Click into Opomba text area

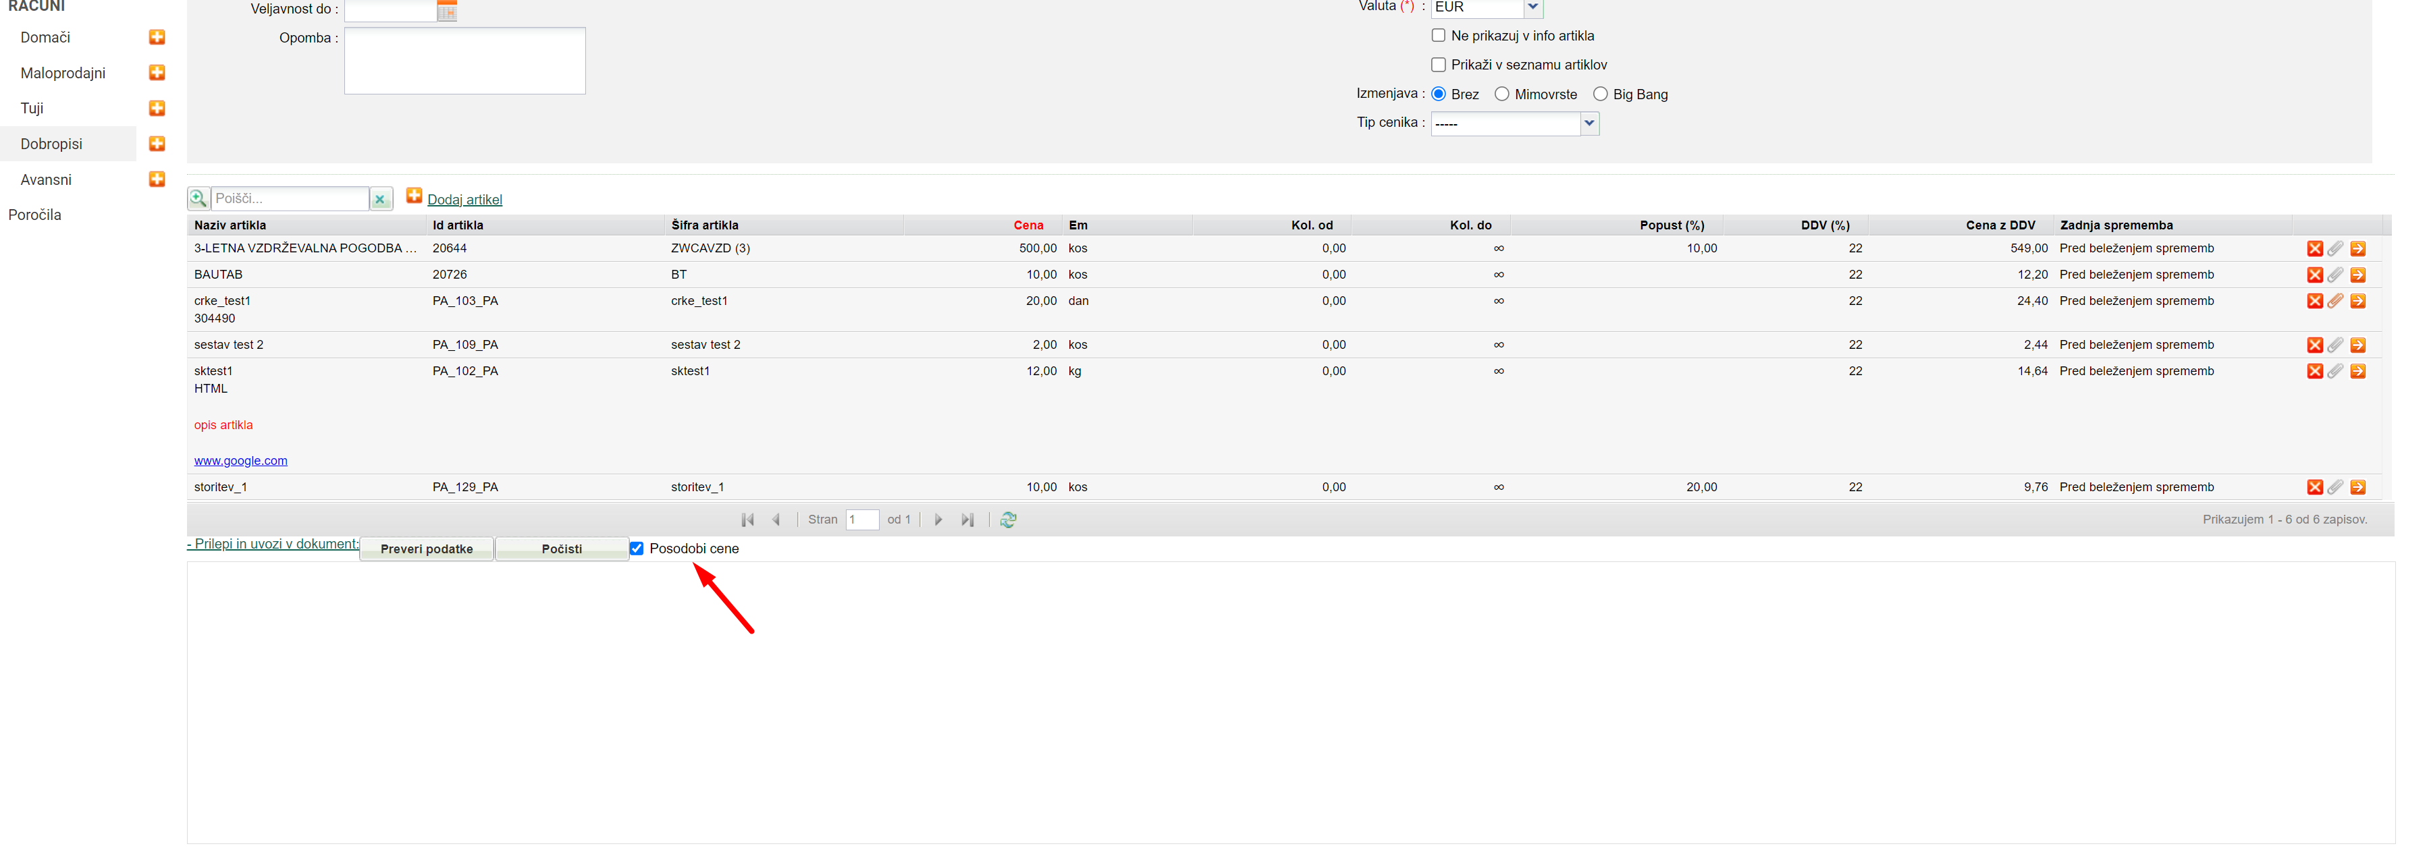(x=464, y=60)
